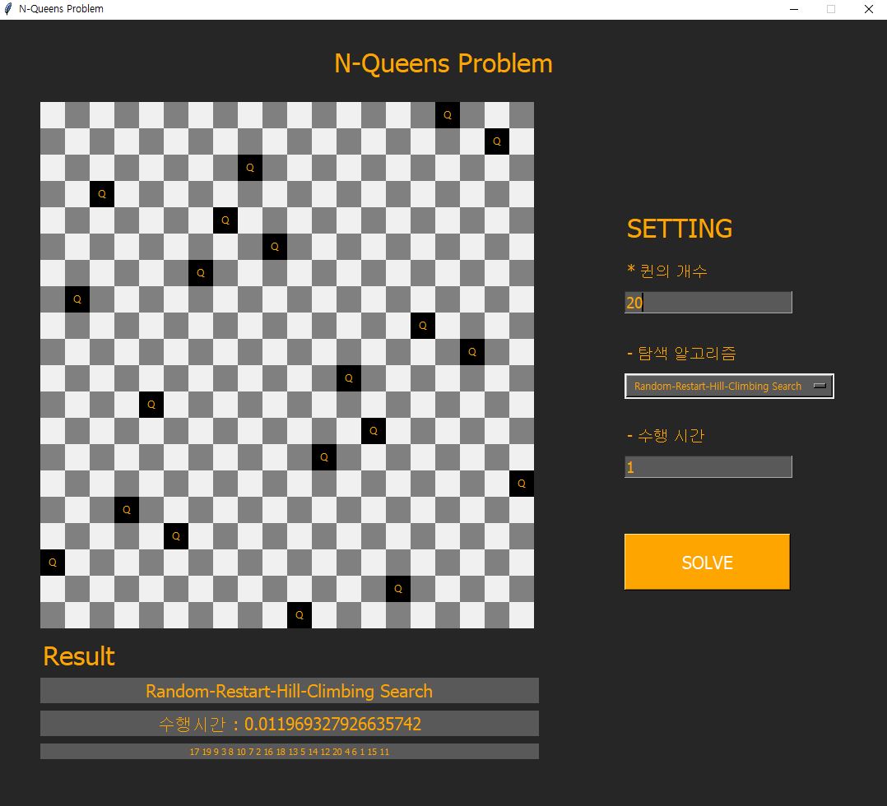887x806 pixels.
Task: Select the queen piece near the board center
Action: (x=349, y=378)
